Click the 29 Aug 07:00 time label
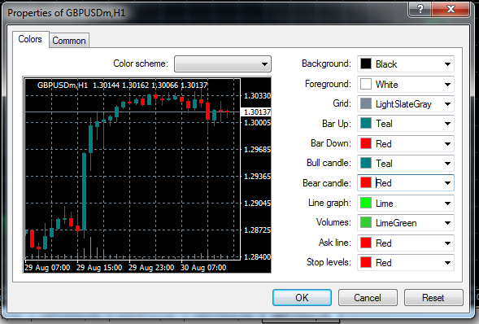The height and width of the screenshot is (324, 479). tap(47, 268)
